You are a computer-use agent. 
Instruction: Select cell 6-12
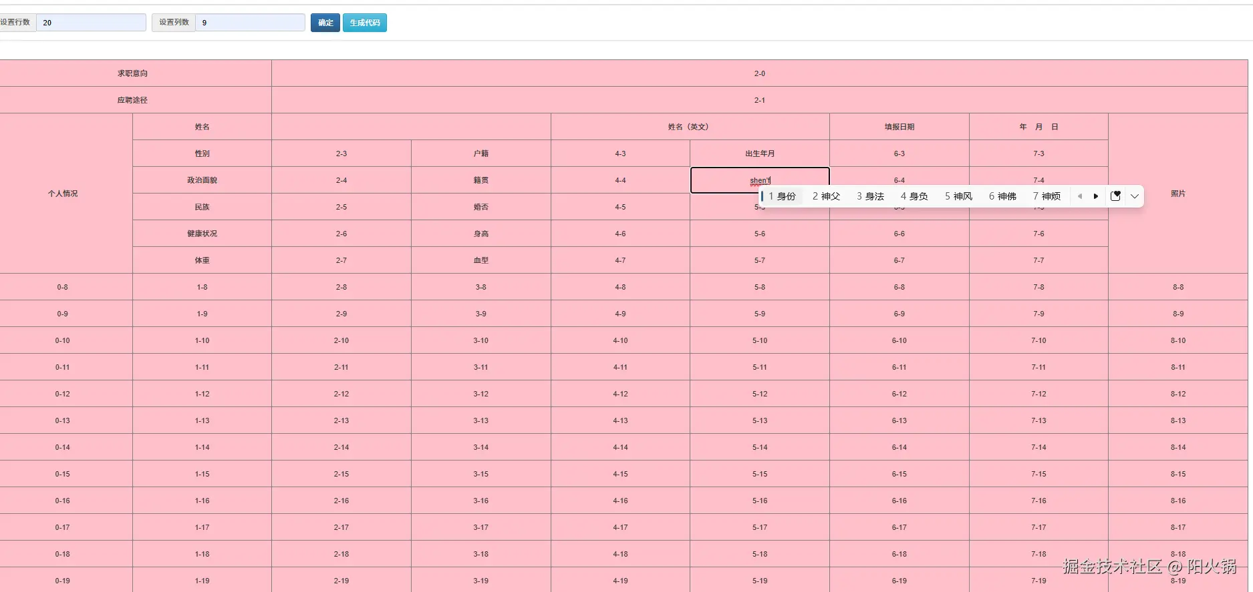(899, 394)
